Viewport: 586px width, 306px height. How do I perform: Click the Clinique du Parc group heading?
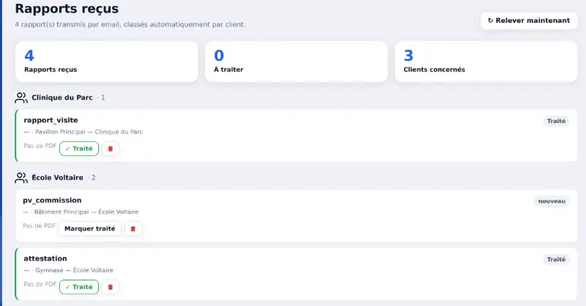click(x=62, y=97)
